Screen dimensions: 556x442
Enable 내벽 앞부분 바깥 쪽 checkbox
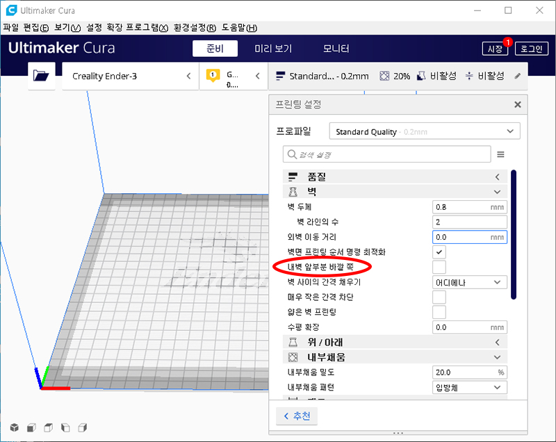[439, 267]
